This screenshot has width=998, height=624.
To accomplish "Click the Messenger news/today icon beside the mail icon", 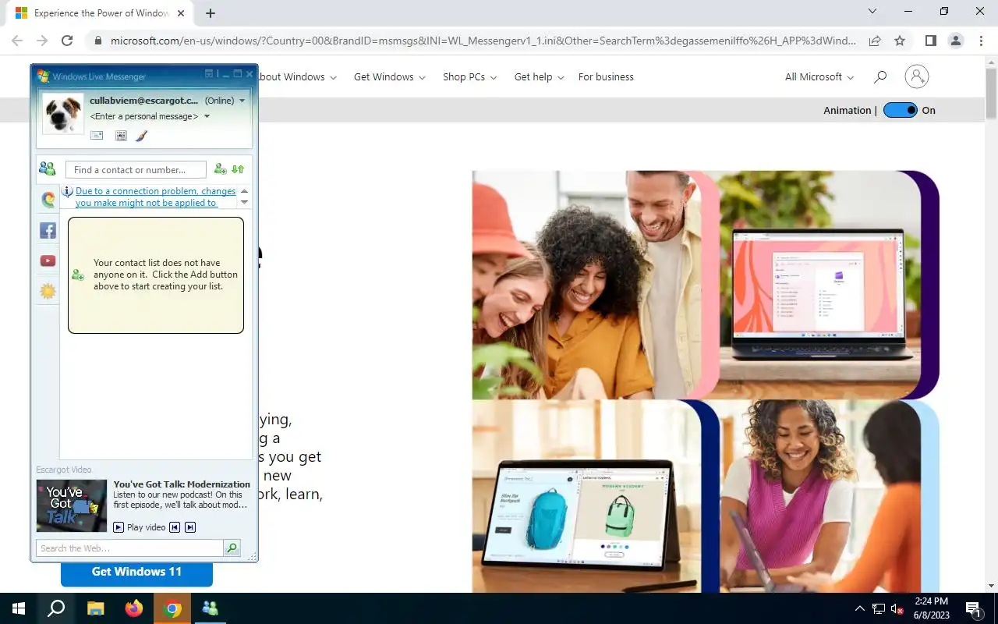I will 121,136.
